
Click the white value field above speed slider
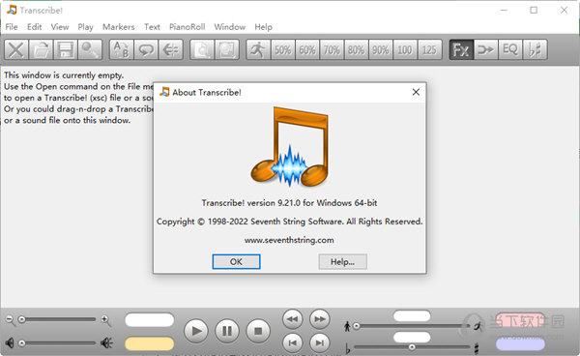coord(412,316)
